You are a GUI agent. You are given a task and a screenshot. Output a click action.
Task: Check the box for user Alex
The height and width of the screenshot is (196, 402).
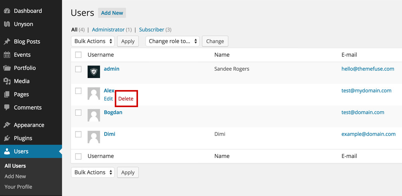point(78,91)
